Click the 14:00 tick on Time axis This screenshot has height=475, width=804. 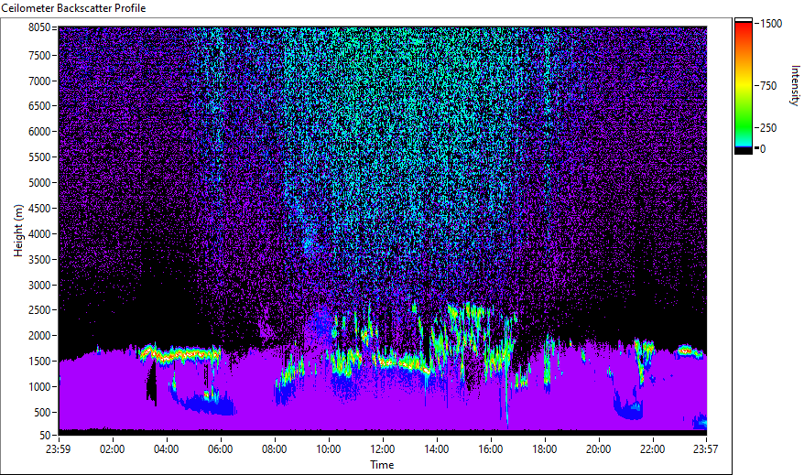coord(437,449)
